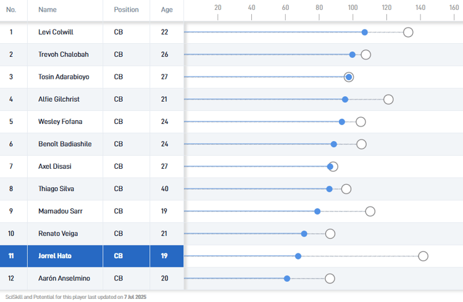The width and height of the screenshot is (463, 302).
Task: Click Tosin Adarabioyo's chart marker
Action: click(x=349, y=77)
